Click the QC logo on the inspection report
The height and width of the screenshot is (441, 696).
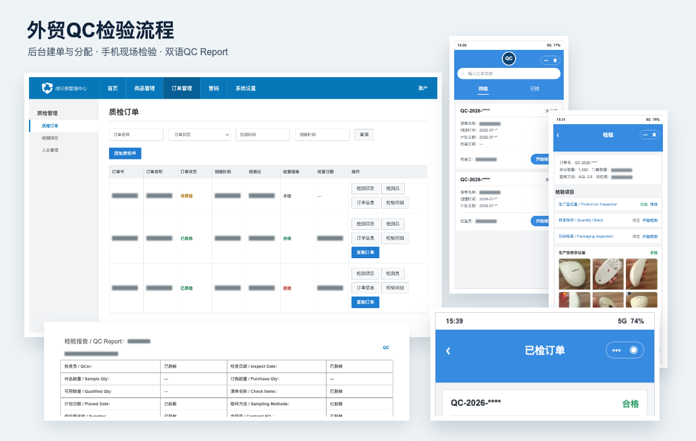[386, 348]
